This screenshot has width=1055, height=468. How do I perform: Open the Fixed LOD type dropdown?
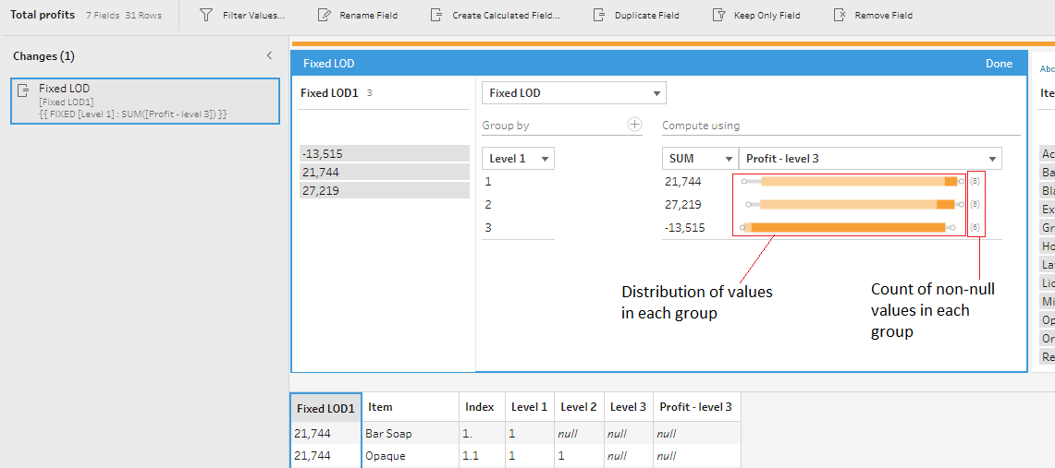tap(574, 93)
